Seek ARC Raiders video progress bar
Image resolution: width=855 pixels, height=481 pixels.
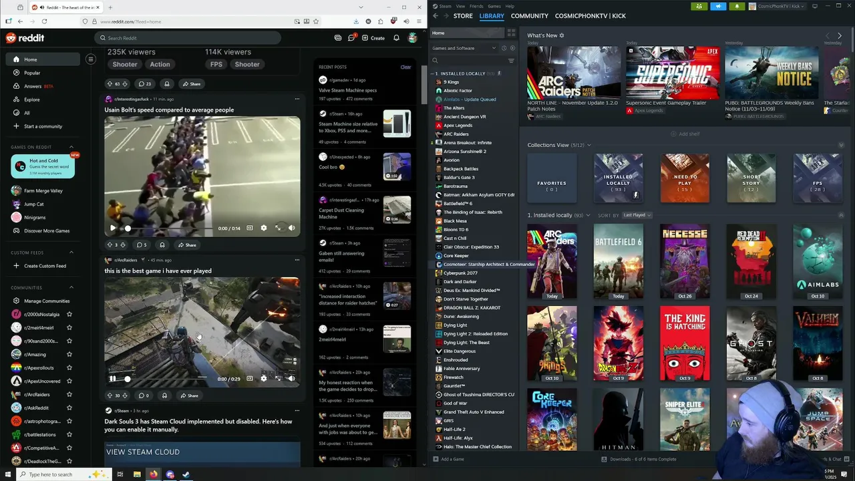pos(169,378)
